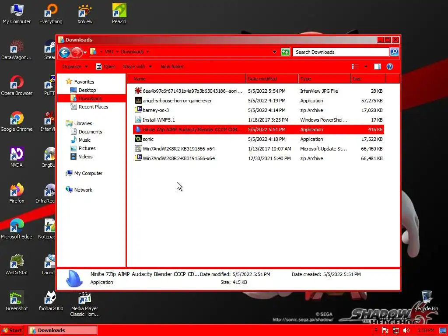The height and width of the screenshot is (336, 448).
Task: Show hidden tray icons arrow
Action: (x=376, y=330)
